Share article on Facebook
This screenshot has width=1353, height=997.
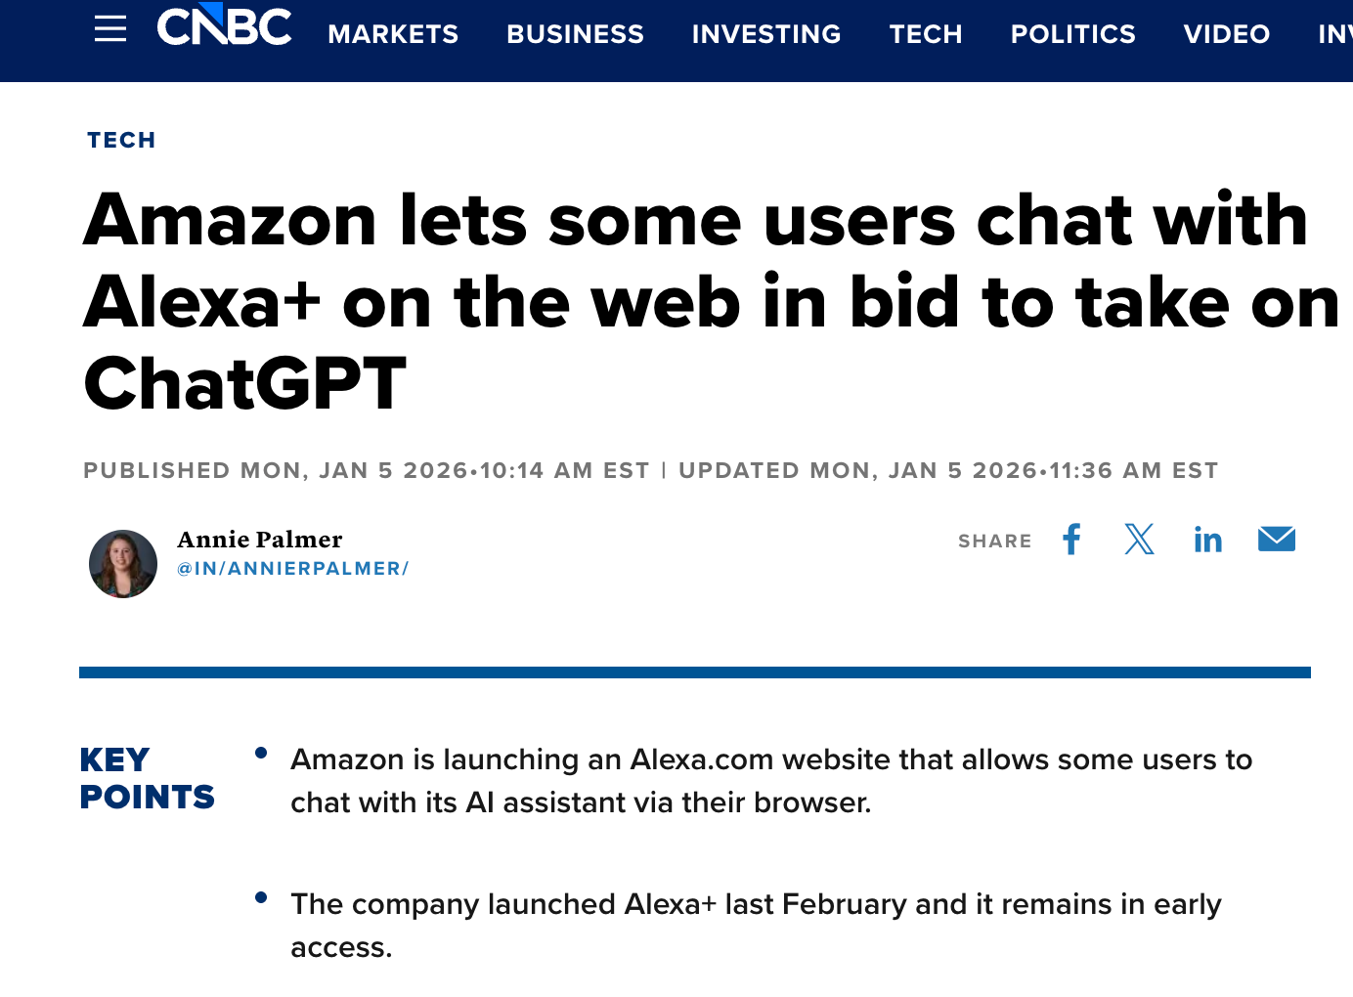(1072, 540)
